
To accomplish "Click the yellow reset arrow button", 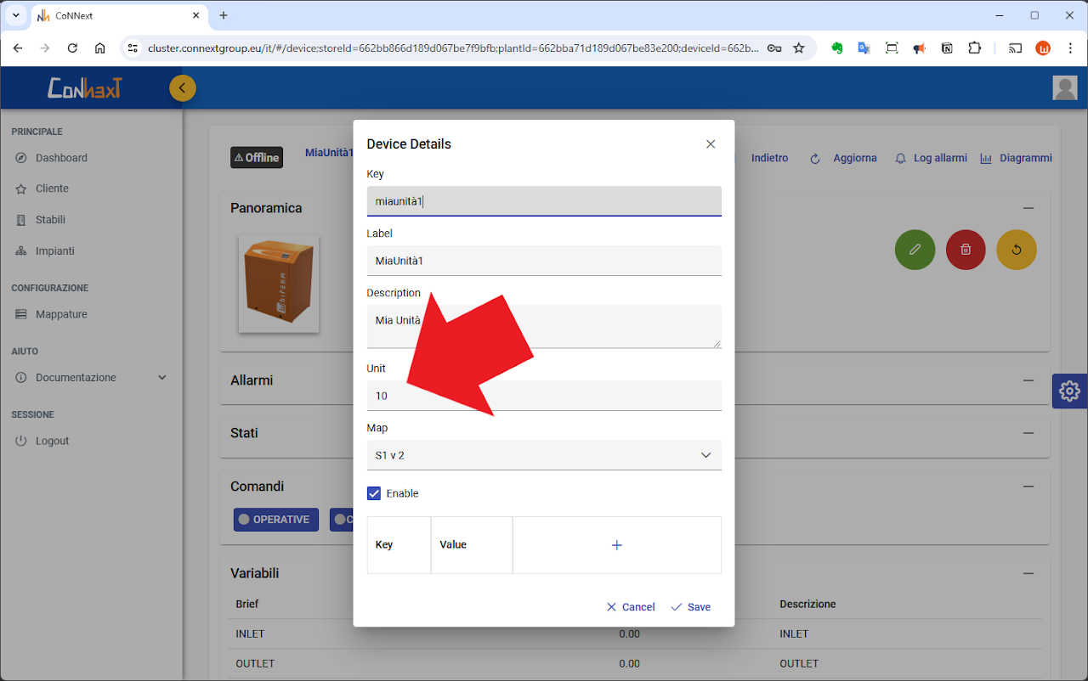I will tap(1017, 250).
